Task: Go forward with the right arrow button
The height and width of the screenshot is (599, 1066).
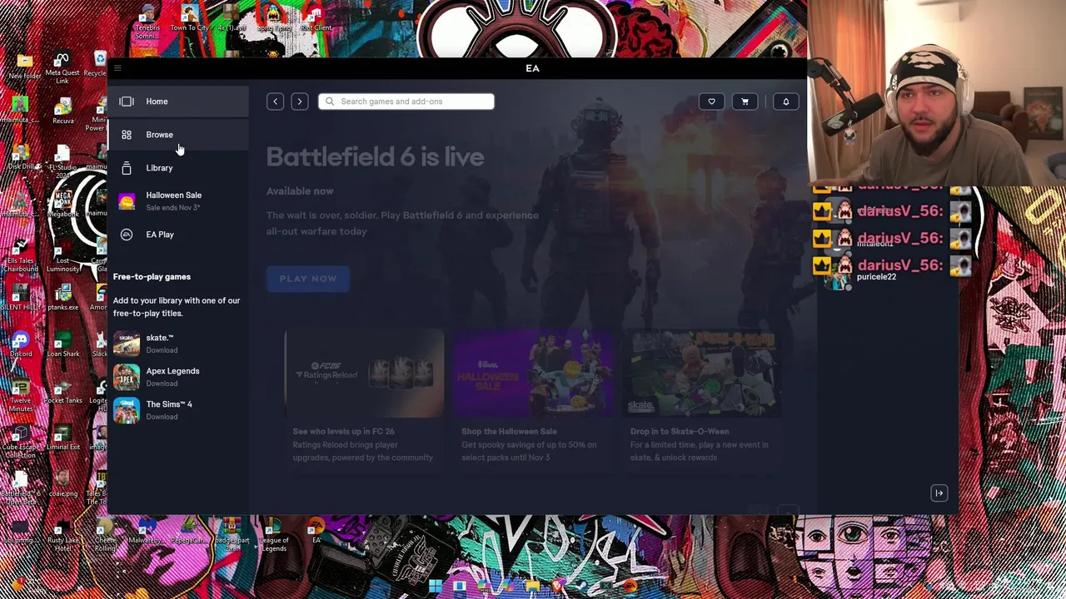Action: point(299,101)
